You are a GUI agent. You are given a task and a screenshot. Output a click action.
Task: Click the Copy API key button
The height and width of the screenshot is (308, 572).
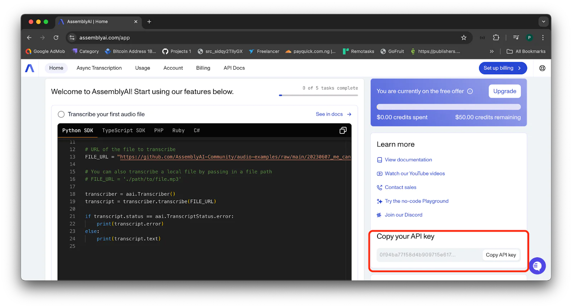[501, 255]
